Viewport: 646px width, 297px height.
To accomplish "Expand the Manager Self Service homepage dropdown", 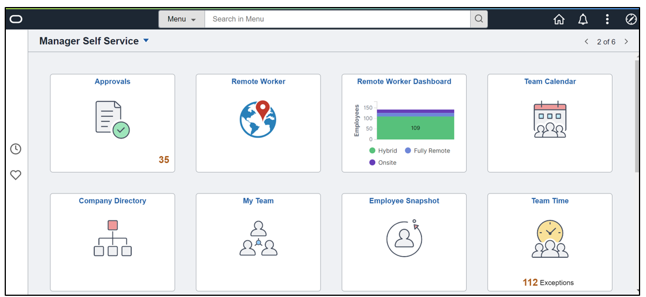I will tap(146, 41).
